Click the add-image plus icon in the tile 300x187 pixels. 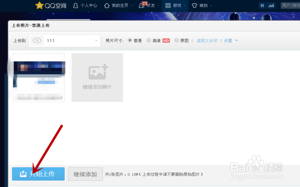click(x=98, y=72)
